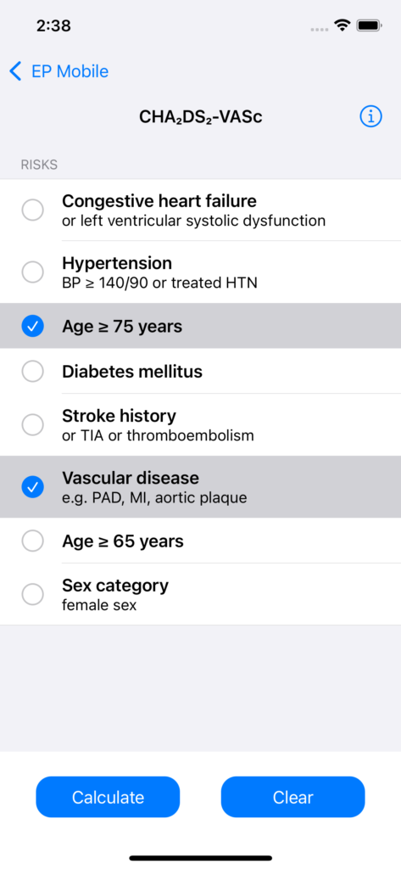Select the Diabetes mellitus row label
The width and height of the screenshot is (401, 869).
[x=132, y=372]
